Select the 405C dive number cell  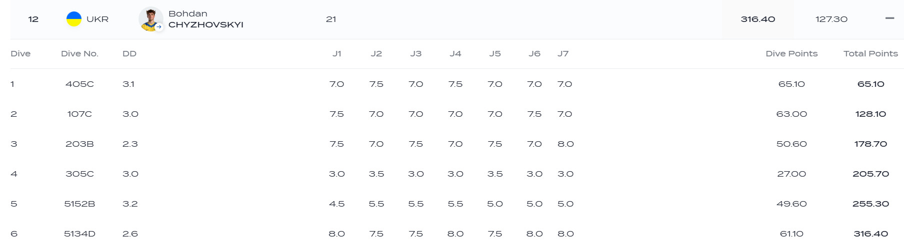pyautogui.click(x=79, y=84)
